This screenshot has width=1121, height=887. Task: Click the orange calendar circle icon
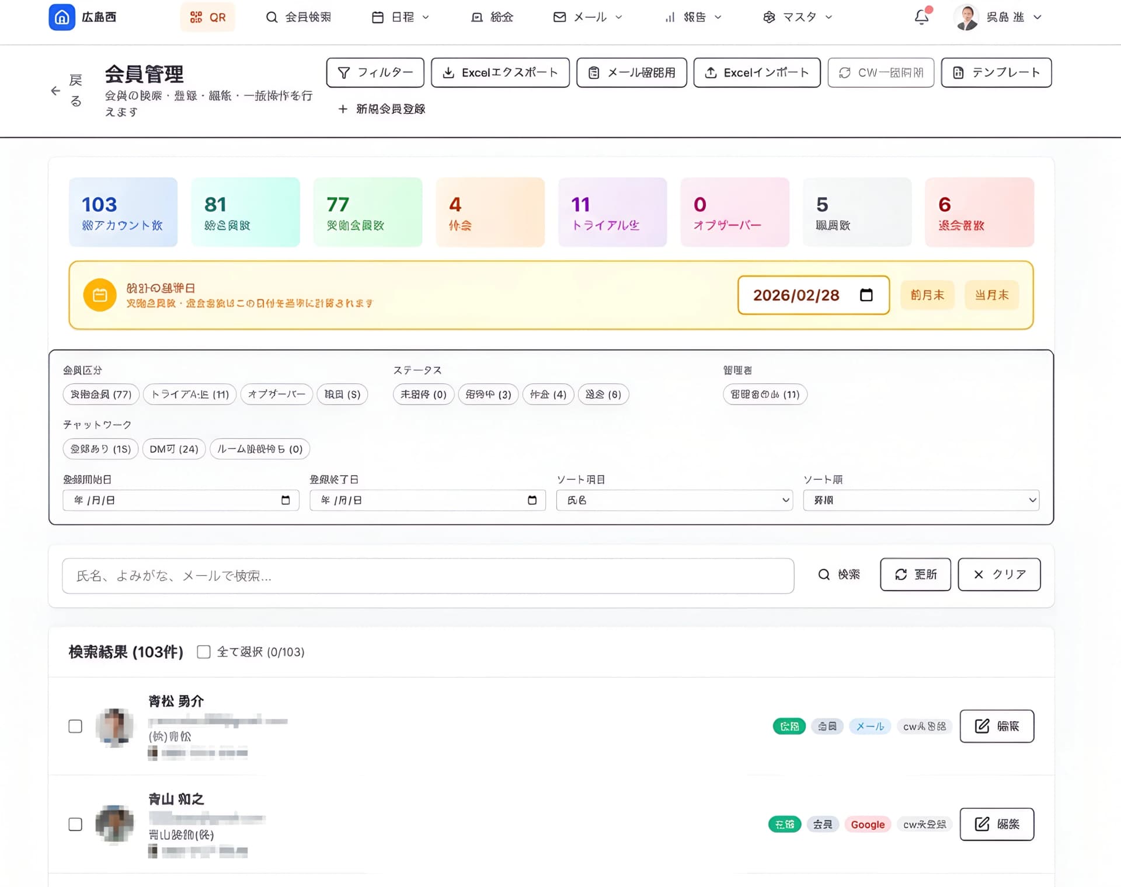tap(100, 295)
